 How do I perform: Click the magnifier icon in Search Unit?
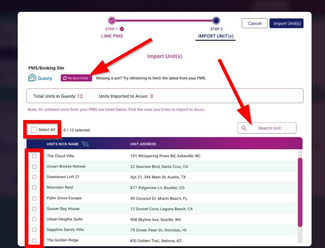click(244, 128)
